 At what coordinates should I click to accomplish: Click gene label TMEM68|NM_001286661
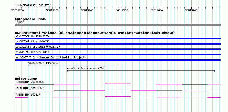pos(30,88)
